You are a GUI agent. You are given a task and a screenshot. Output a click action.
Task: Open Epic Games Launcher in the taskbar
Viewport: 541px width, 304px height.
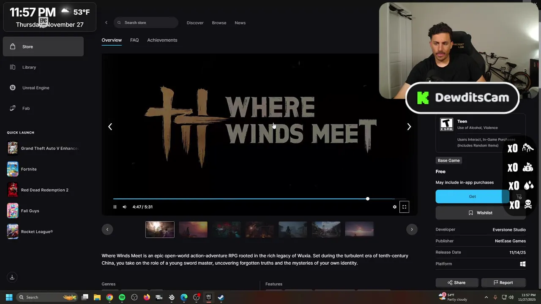click(x=209, y=297)
